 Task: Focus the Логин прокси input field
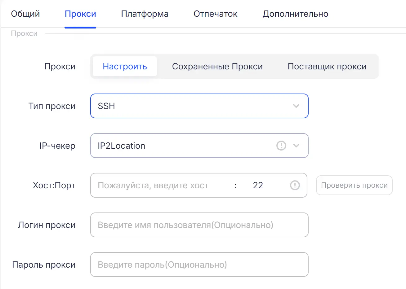pos(199,225)
